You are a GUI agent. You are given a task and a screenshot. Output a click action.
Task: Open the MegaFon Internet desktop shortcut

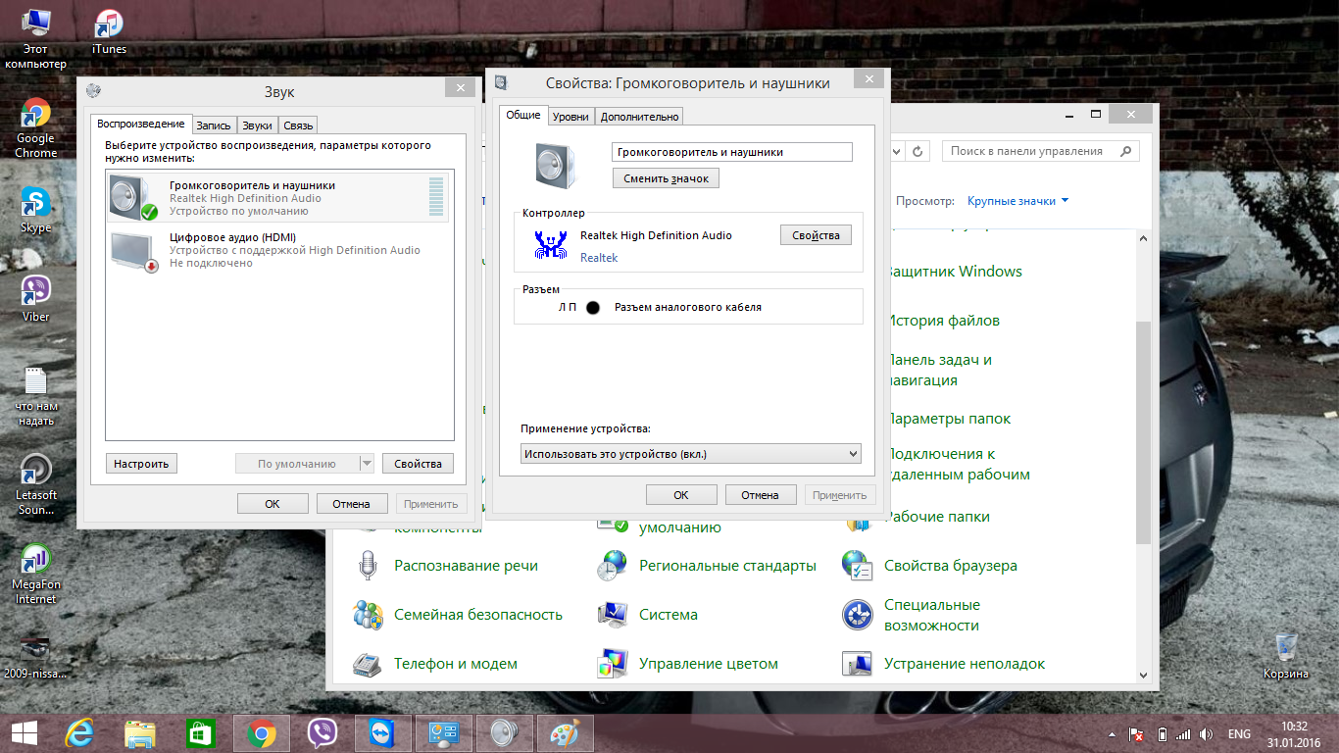(x=35, y=561)
